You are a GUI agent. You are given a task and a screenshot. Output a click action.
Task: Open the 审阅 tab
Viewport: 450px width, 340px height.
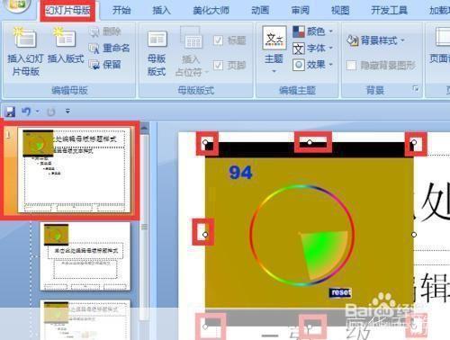301,11
